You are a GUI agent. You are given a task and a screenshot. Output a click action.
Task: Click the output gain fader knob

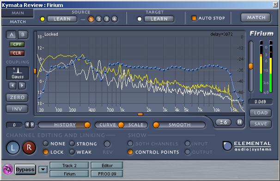pos(251,66)
